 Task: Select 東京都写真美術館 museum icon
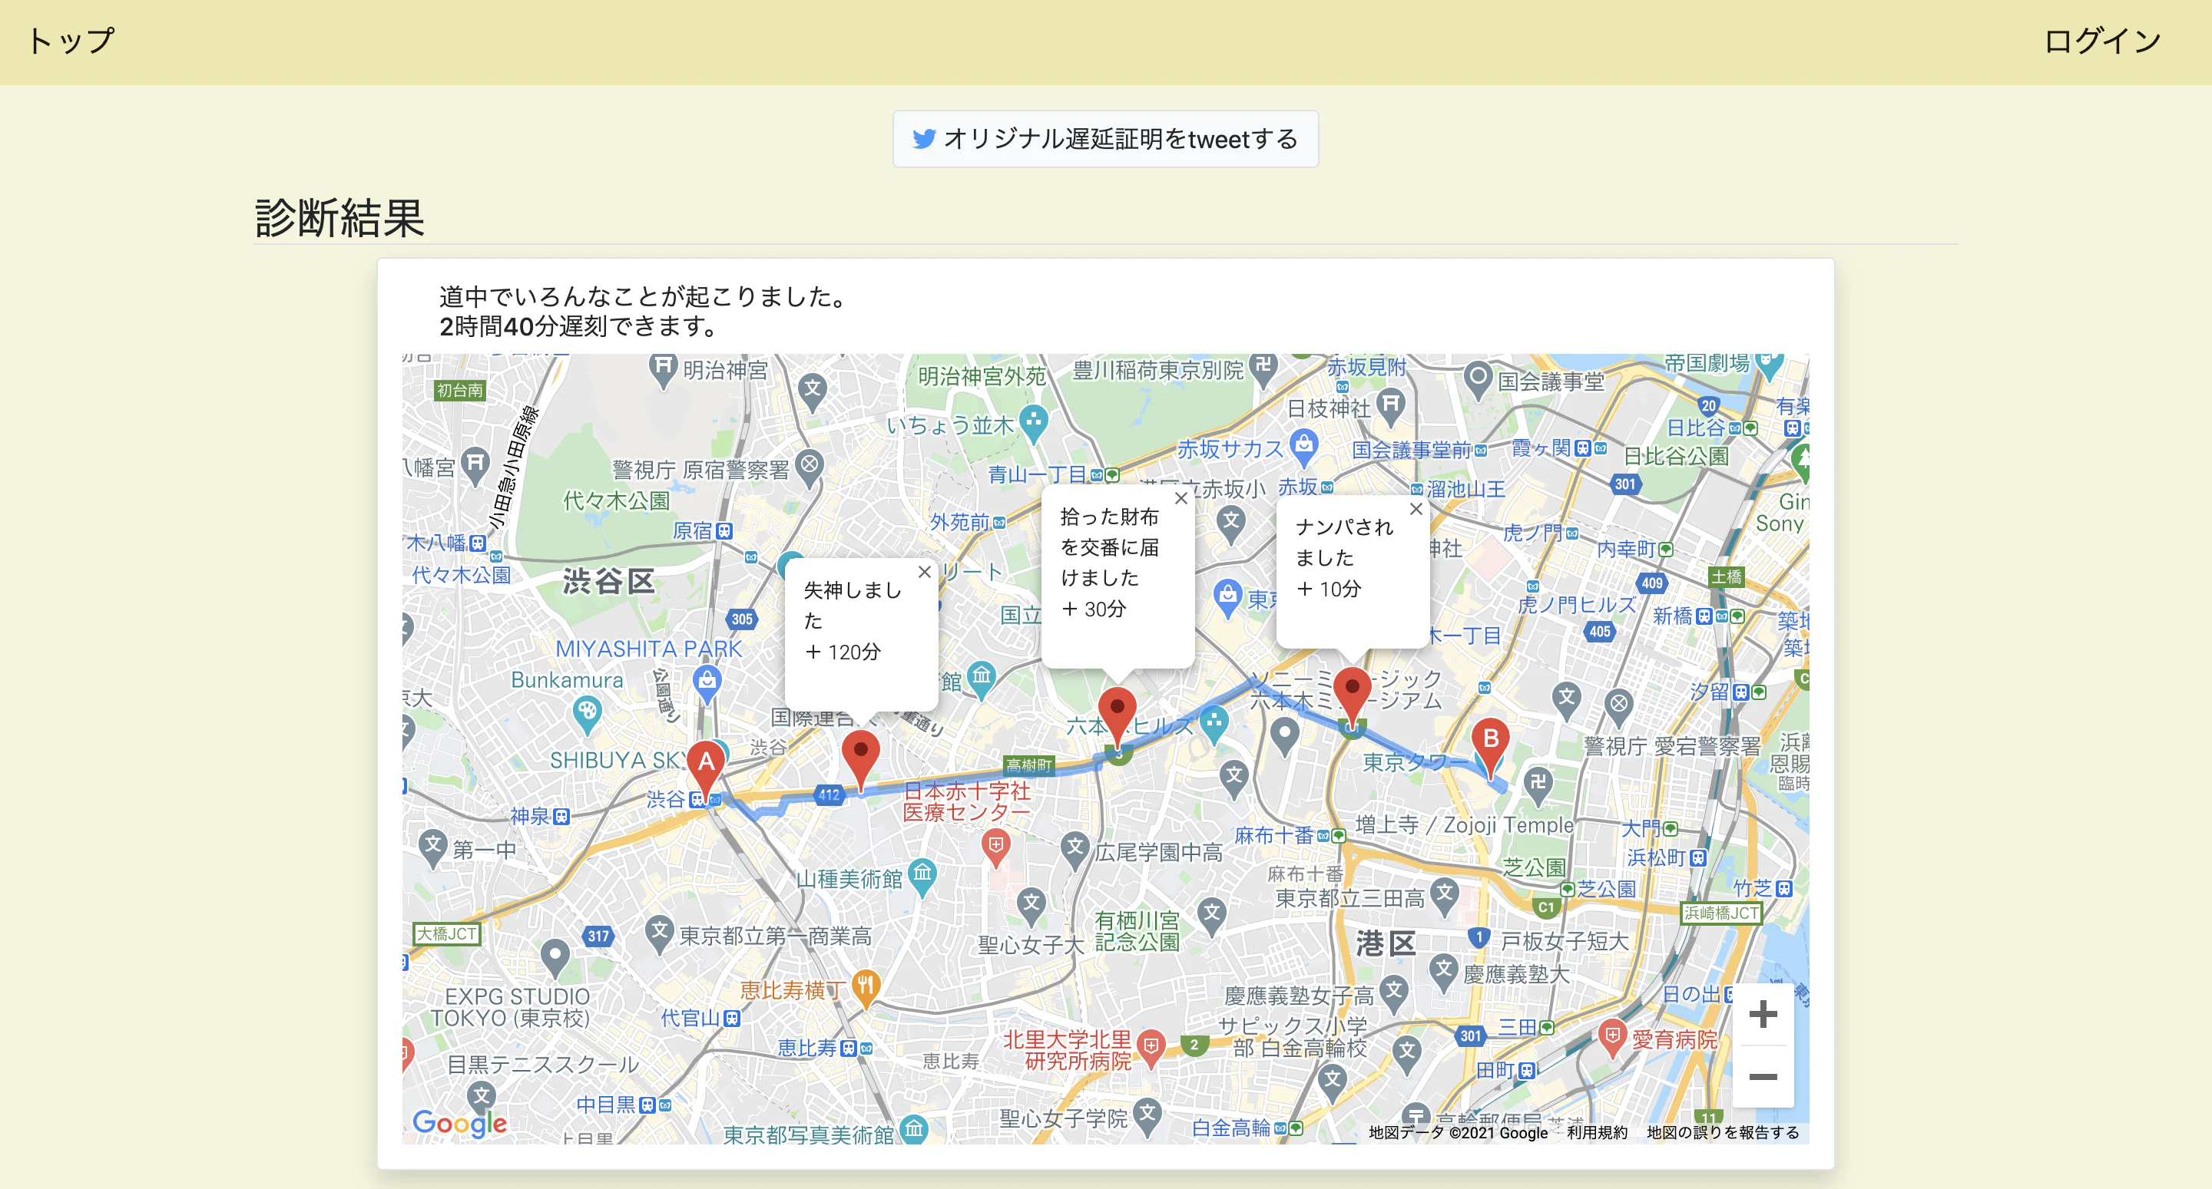coord(915,1129)
